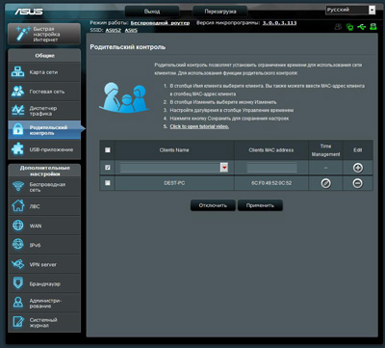This screenshot has height=348, width=385.
Task: Click the Clients MAC address input field
Action: coord(271,168)
